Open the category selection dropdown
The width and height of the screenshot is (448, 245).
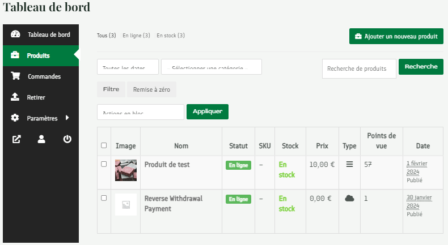click(211, 67)
